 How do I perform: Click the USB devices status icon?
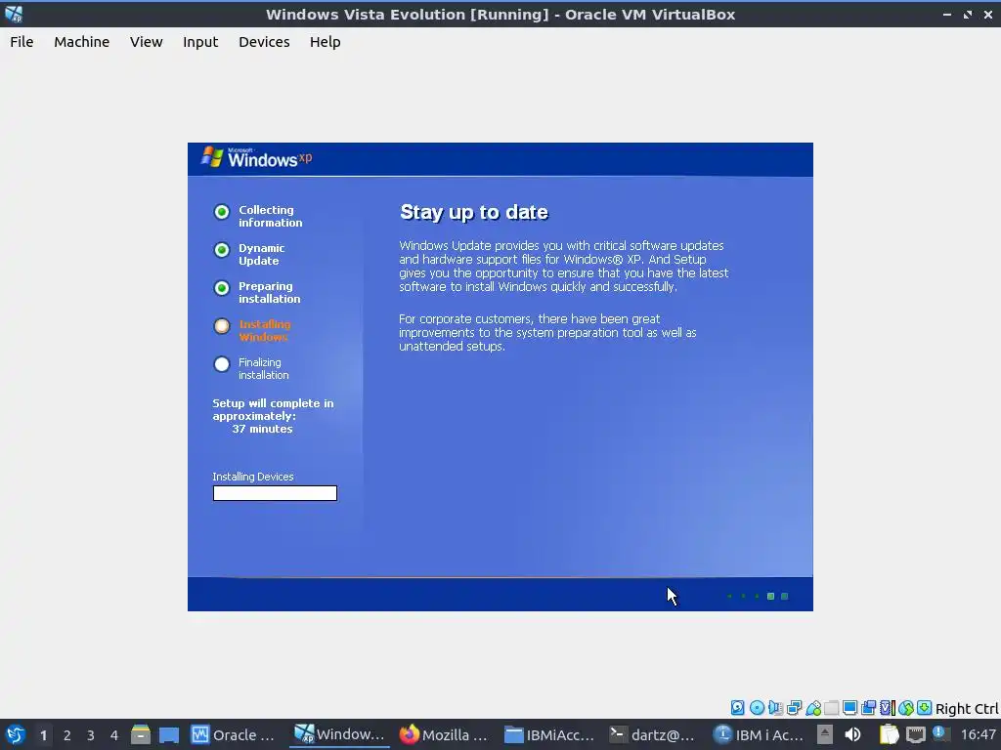812,707
